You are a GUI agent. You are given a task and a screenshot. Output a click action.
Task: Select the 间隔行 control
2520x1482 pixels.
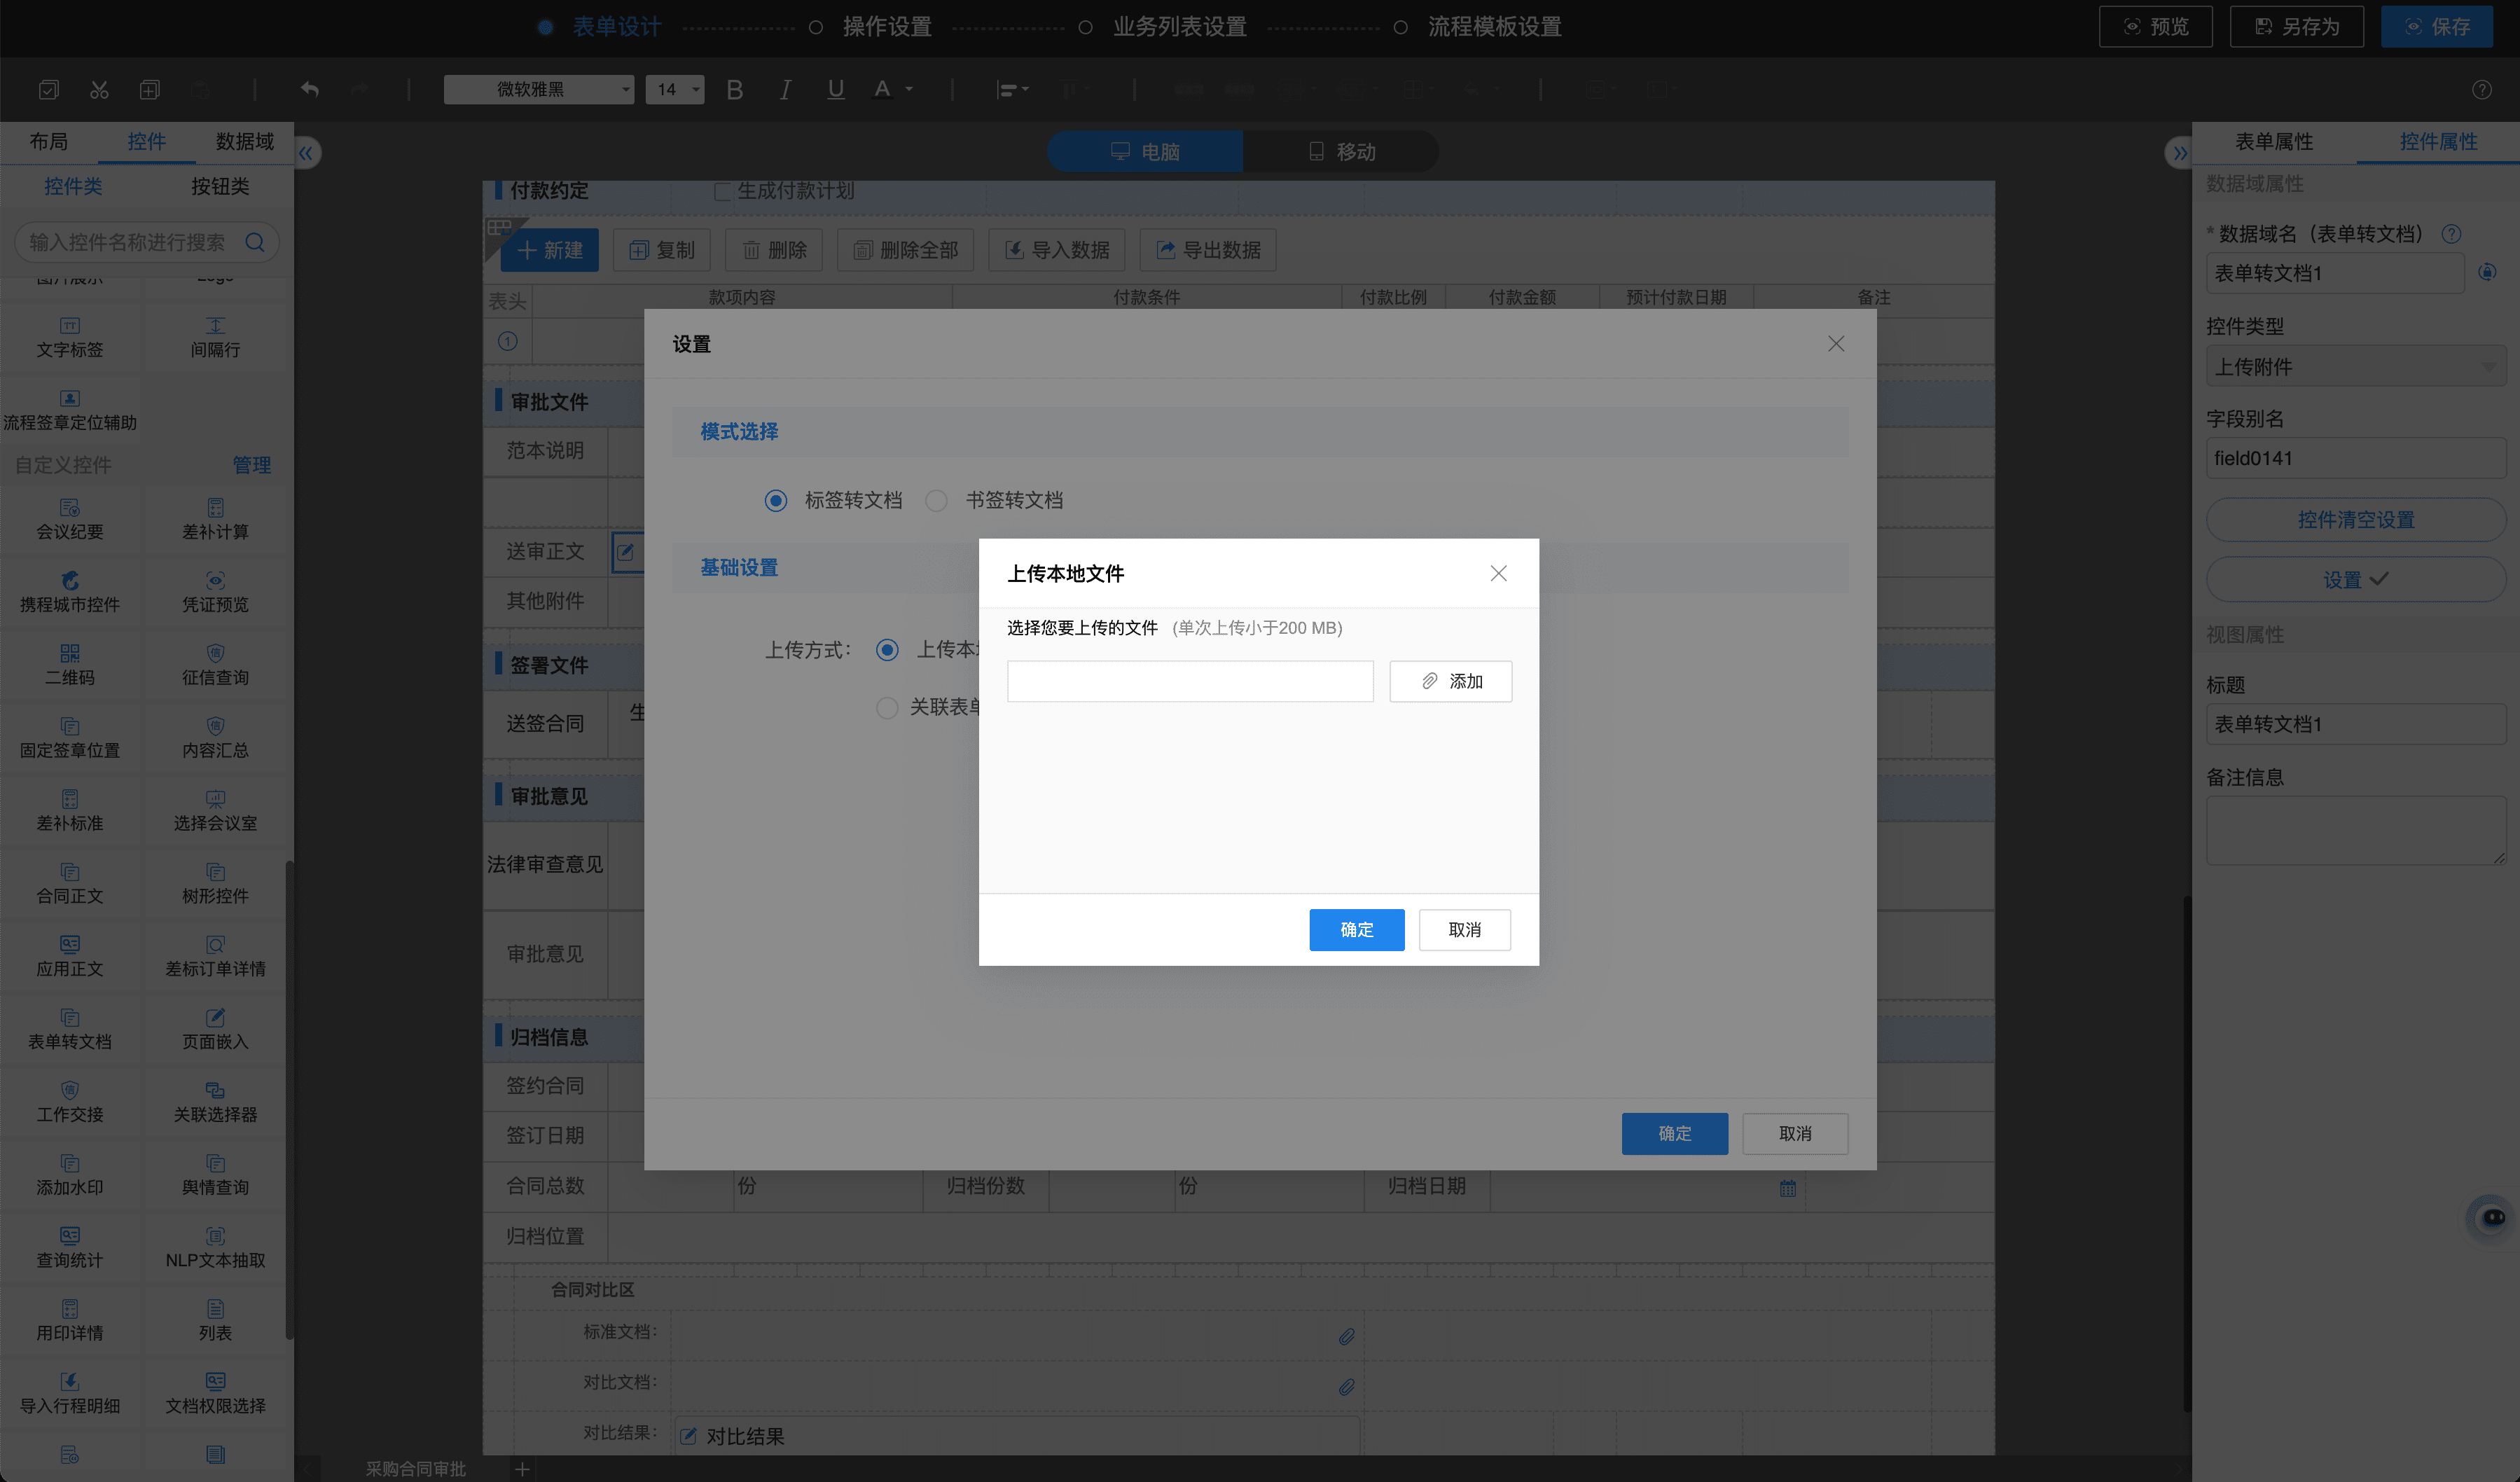click(216, 338)
